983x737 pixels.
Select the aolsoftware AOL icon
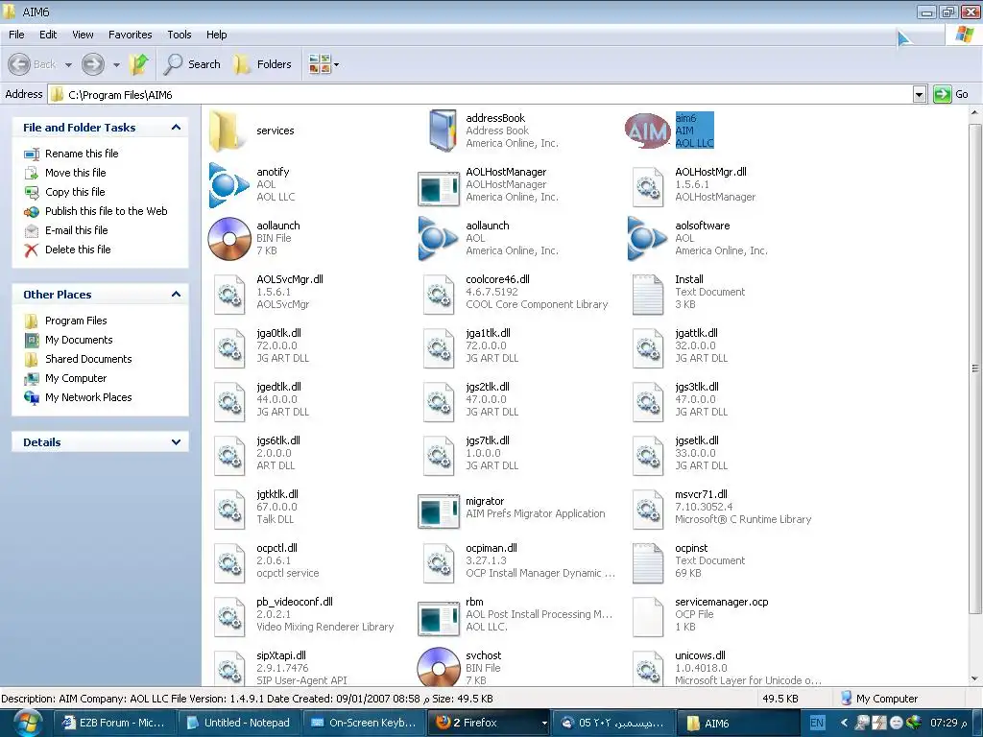click(648, 238)
